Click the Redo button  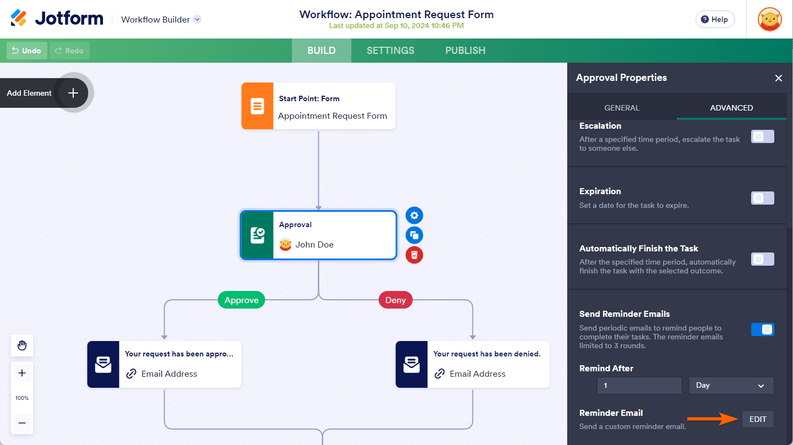[69, 51]
